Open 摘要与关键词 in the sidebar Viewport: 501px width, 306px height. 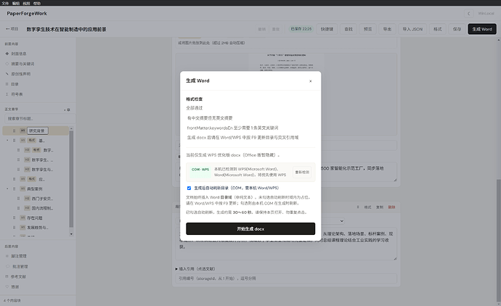pos(23,64)
